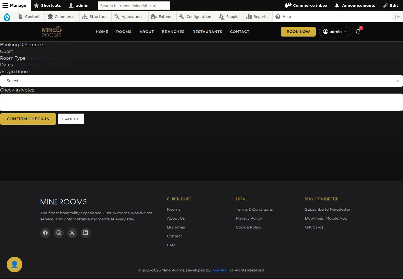Click the notification bell icon
The image size is (403, 279).
point(358,32)
